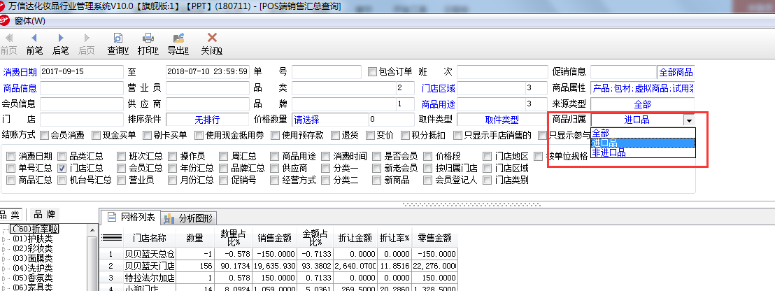Choose 全部 in the 商品归属 list
This screenshot has height=291, width=775.
(x=643, y=132)
